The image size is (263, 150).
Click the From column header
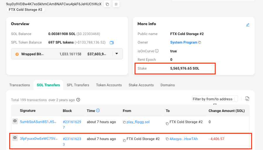pyautogui.click(x=127, y=111)
